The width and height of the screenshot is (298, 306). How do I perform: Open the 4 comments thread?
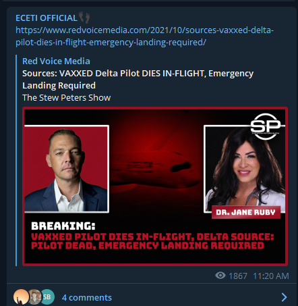[x=87, y=297]
